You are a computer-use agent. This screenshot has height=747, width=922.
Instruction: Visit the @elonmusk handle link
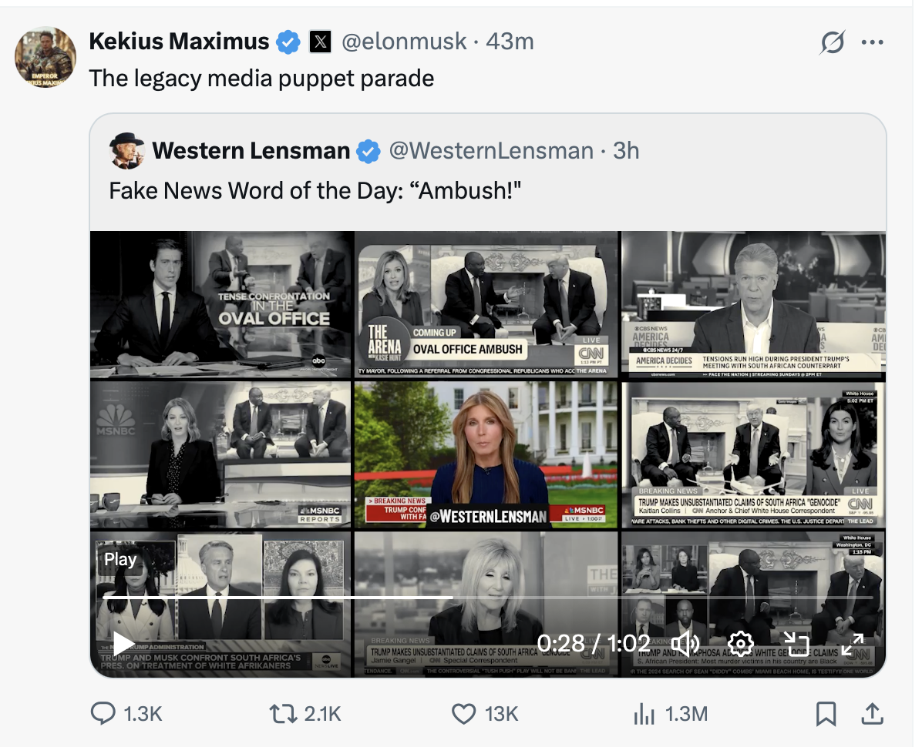coord(404,42)
